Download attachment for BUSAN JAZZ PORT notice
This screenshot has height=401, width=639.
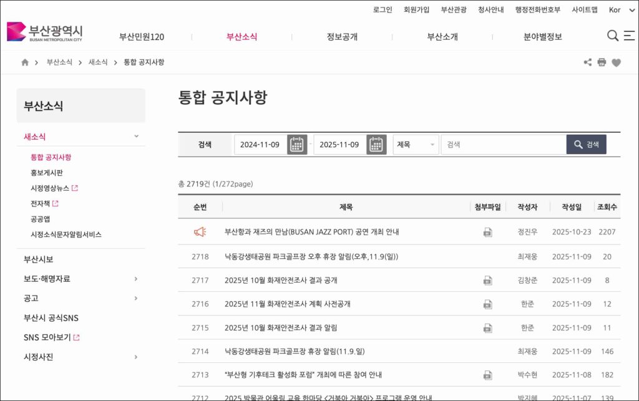(487, 232)
